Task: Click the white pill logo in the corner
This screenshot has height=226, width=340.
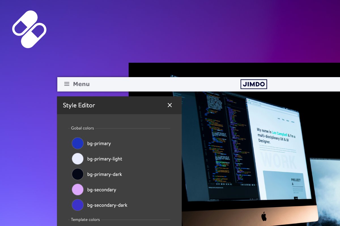Action: pos(29,29)
